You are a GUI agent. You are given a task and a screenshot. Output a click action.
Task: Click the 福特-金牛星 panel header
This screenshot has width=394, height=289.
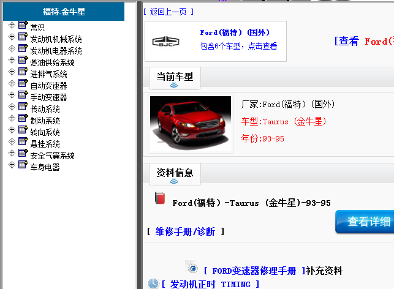[64, 12]
